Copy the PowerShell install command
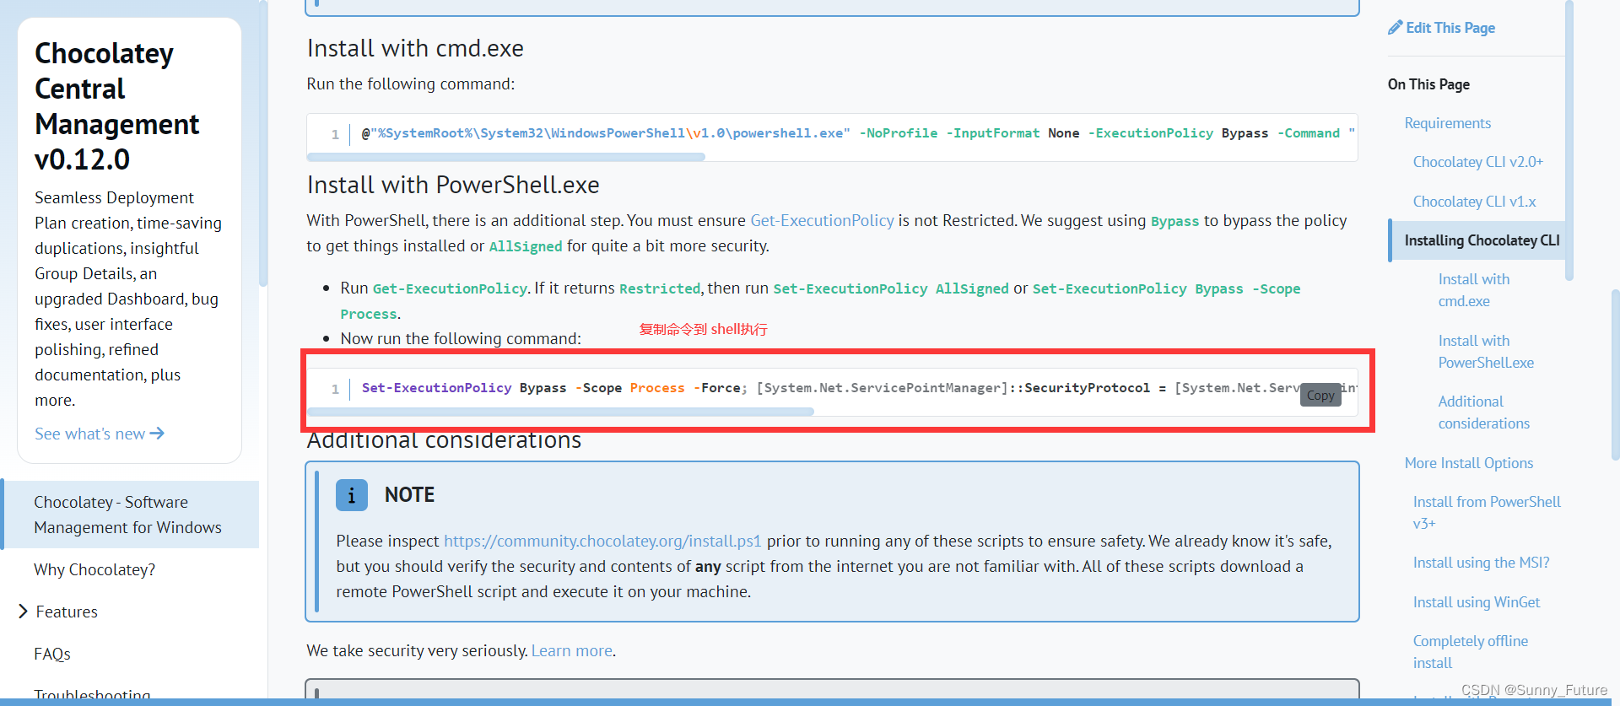The width and height of the screenshot is (1620, 706). coord(1320,396)
